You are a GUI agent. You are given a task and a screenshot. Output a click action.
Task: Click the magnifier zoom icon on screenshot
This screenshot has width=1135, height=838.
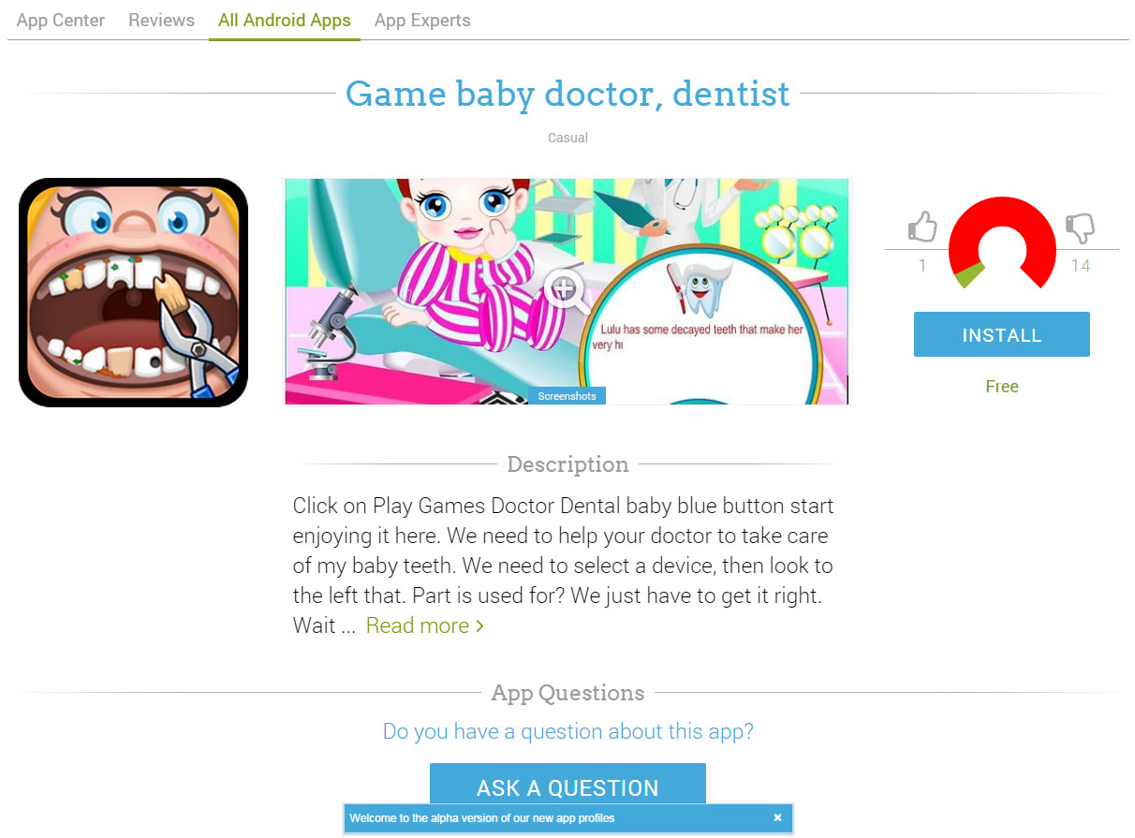click(567, 292)
